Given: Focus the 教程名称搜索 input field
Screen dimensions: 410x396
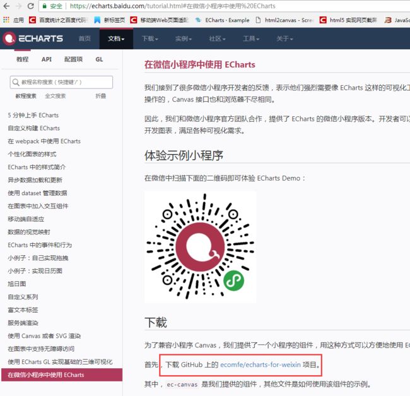Looking at the screenshot, I should point(61,82).
